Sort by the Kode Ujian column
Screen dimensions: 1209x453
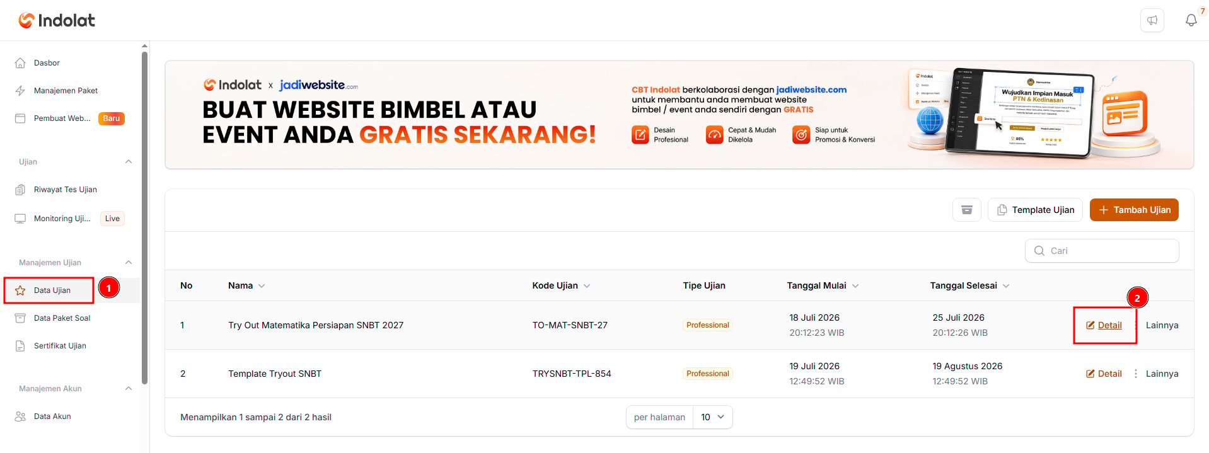tap(561, 285)
